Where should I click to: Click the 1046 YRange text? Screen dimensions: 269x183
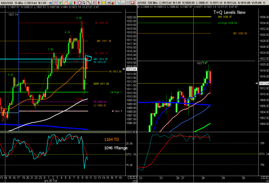pyautogui.click(x=116, y=148)
